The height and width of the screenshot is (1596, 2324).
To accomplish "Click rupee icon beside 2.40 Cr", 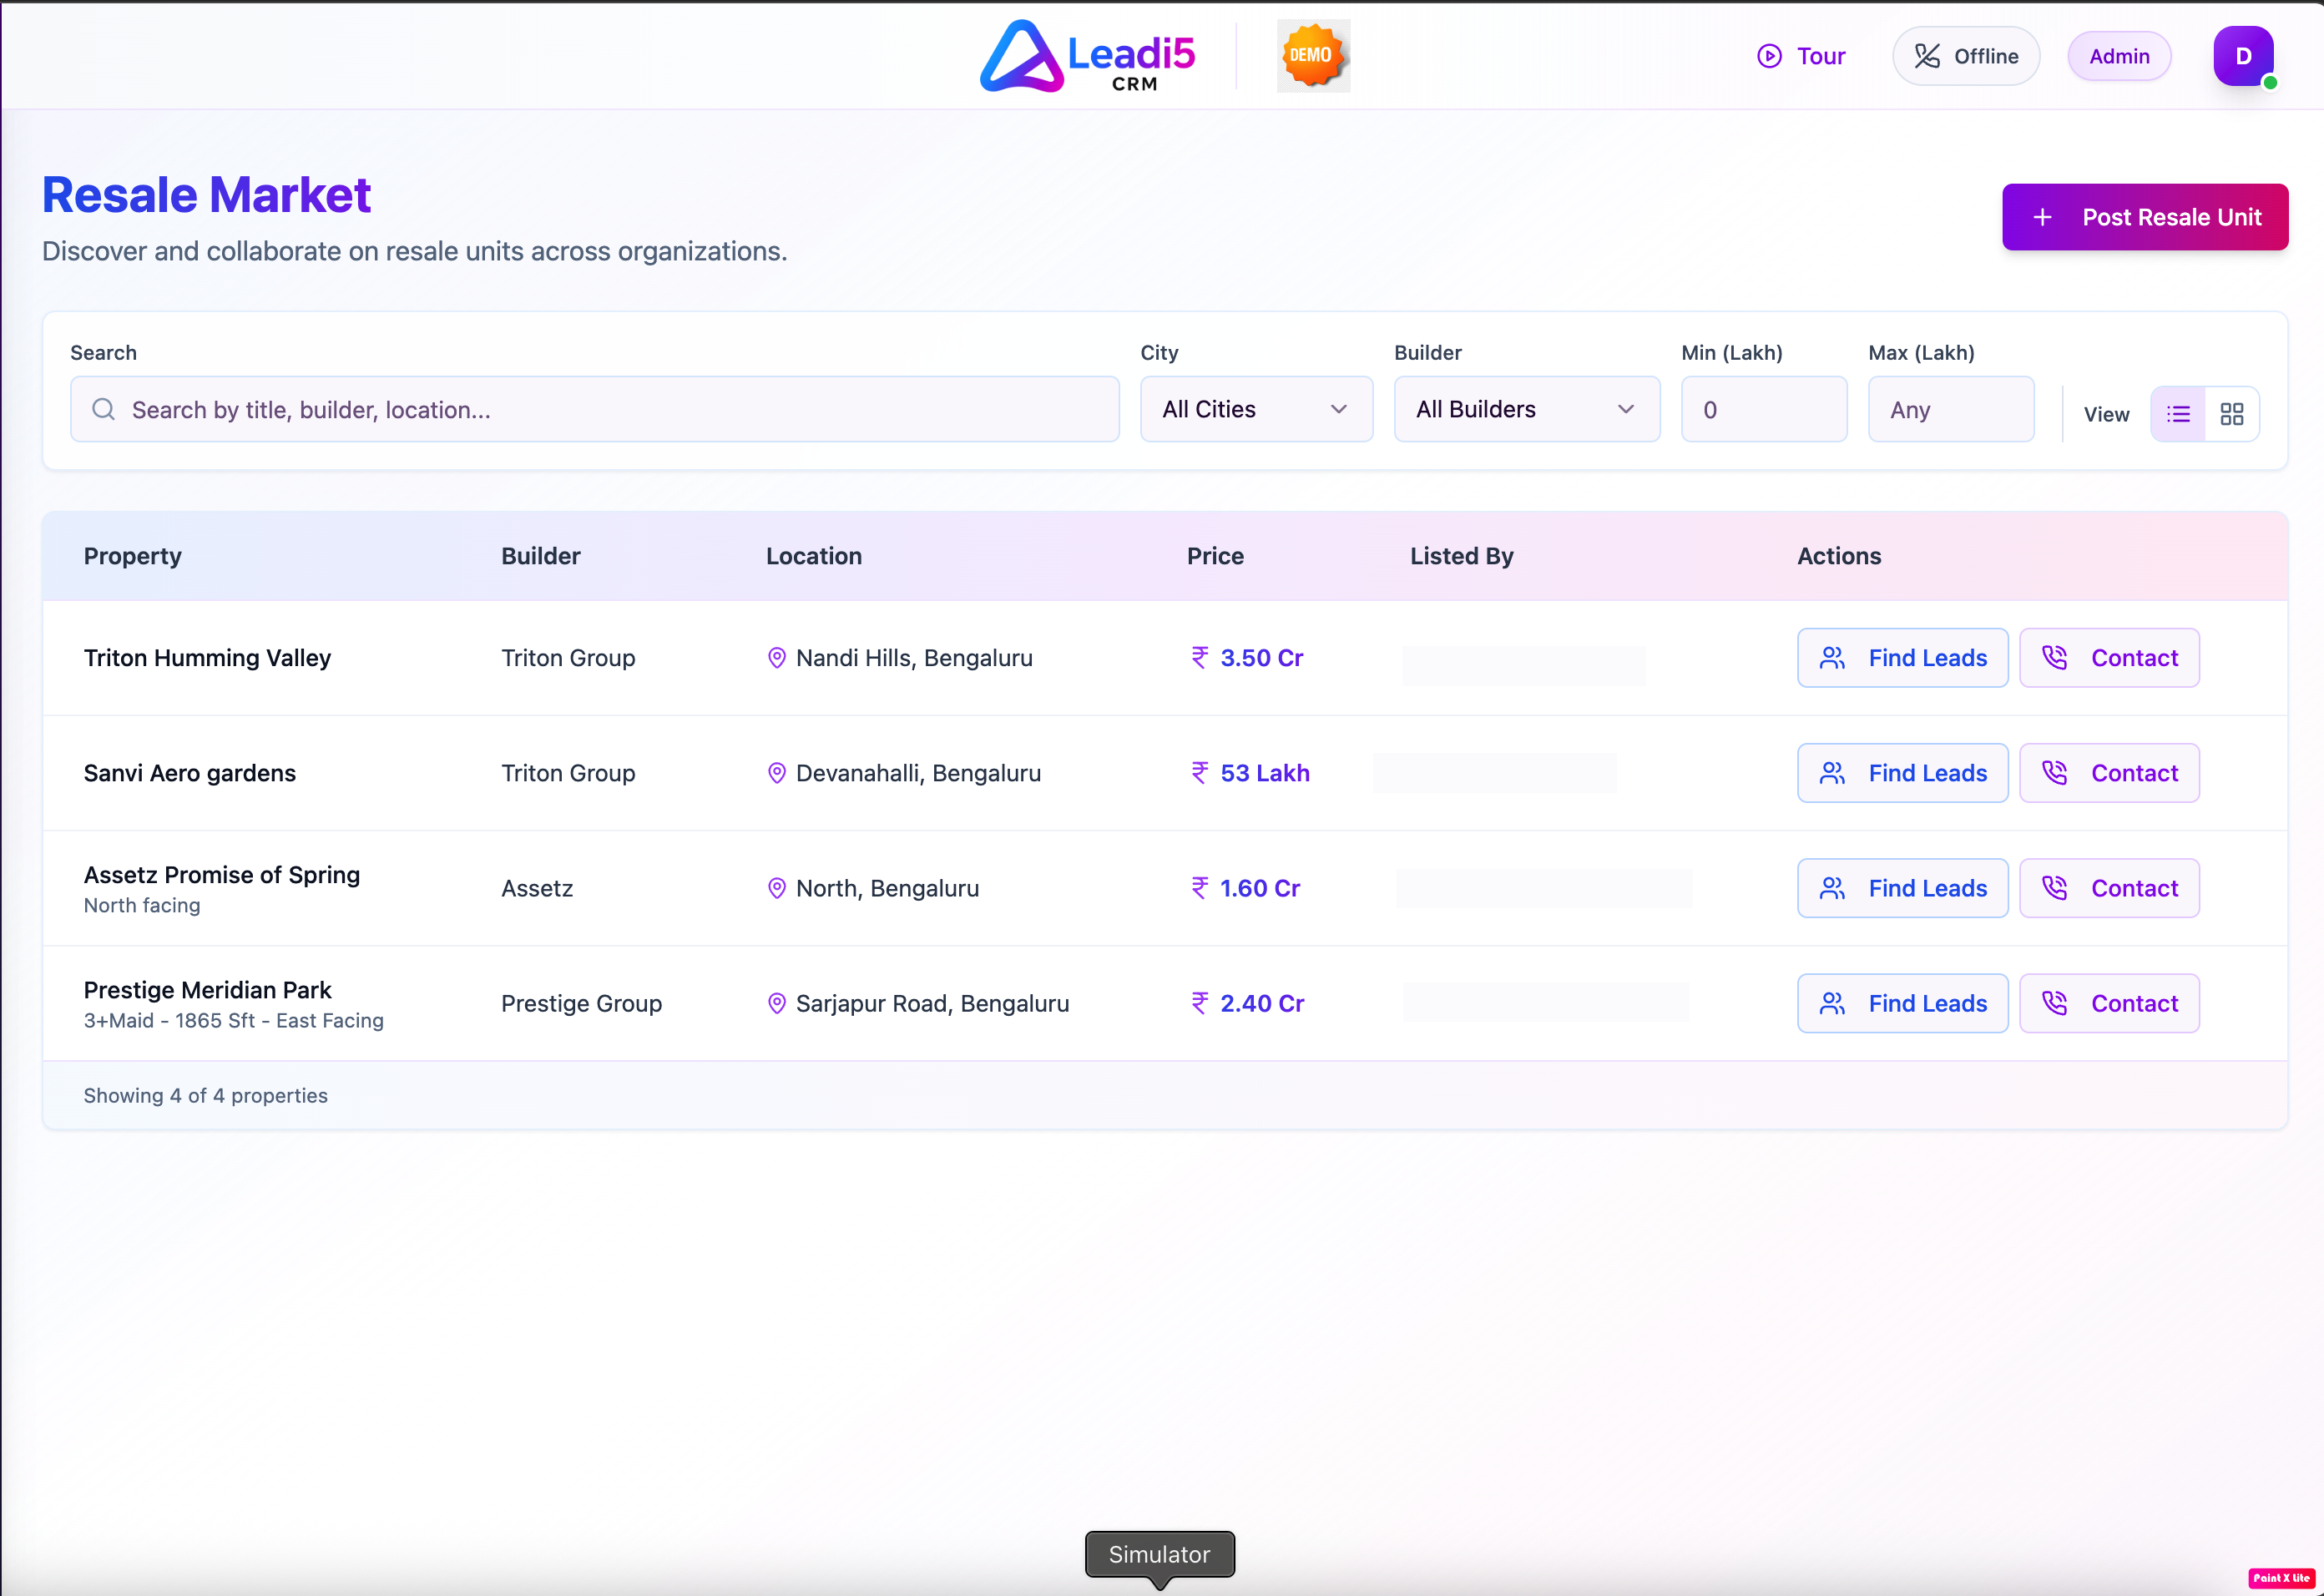I will click(x=1199, y=1002).
